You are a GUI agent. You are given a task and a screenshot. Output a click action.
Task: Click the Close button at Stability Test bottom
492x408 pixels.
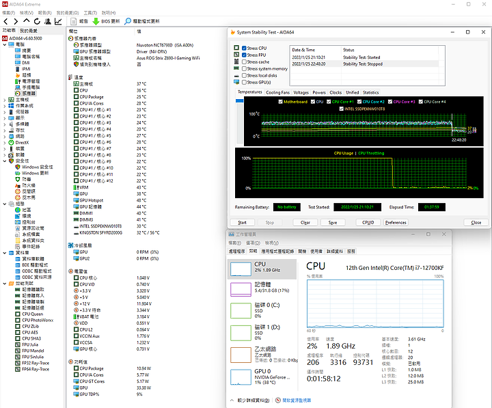point(476,223)
